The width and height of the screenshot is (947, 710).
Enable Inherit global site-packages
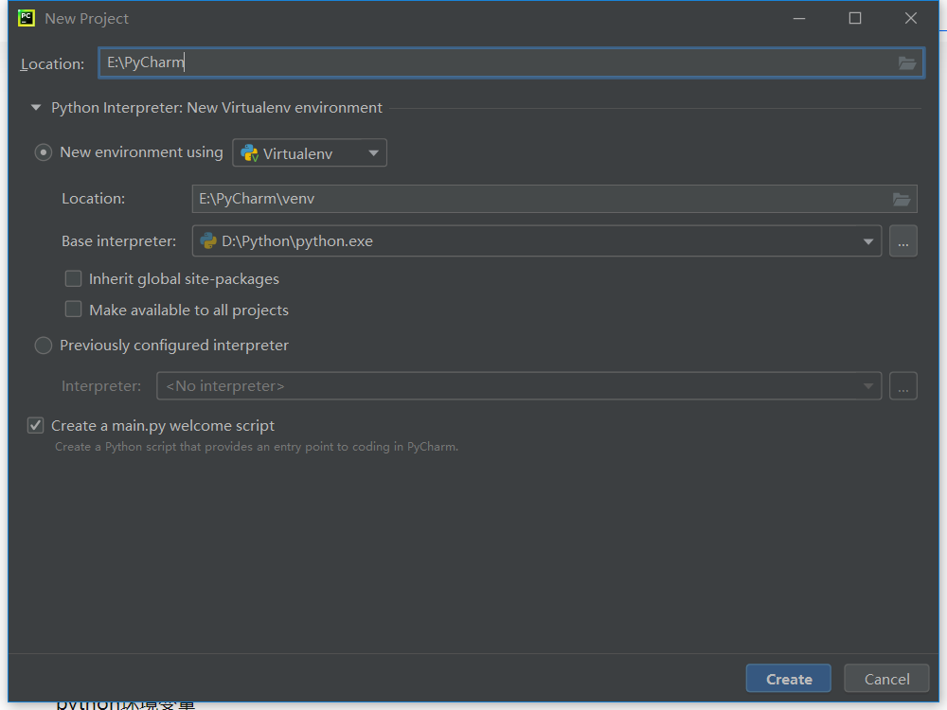(73, 278)
